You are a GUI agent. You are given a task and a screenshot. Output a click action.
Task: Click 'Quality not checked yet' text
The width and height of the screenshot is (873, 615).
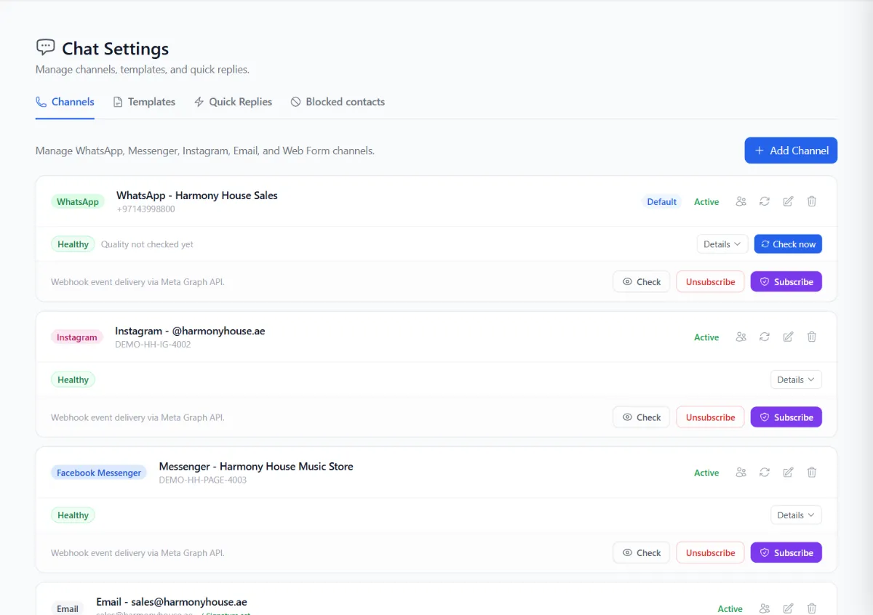pos(147,244)
